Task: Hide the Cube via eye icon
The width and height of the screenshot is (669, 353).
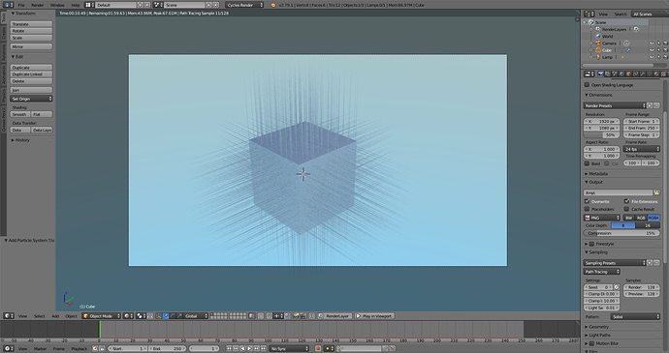Action: [x=652, y=50]
